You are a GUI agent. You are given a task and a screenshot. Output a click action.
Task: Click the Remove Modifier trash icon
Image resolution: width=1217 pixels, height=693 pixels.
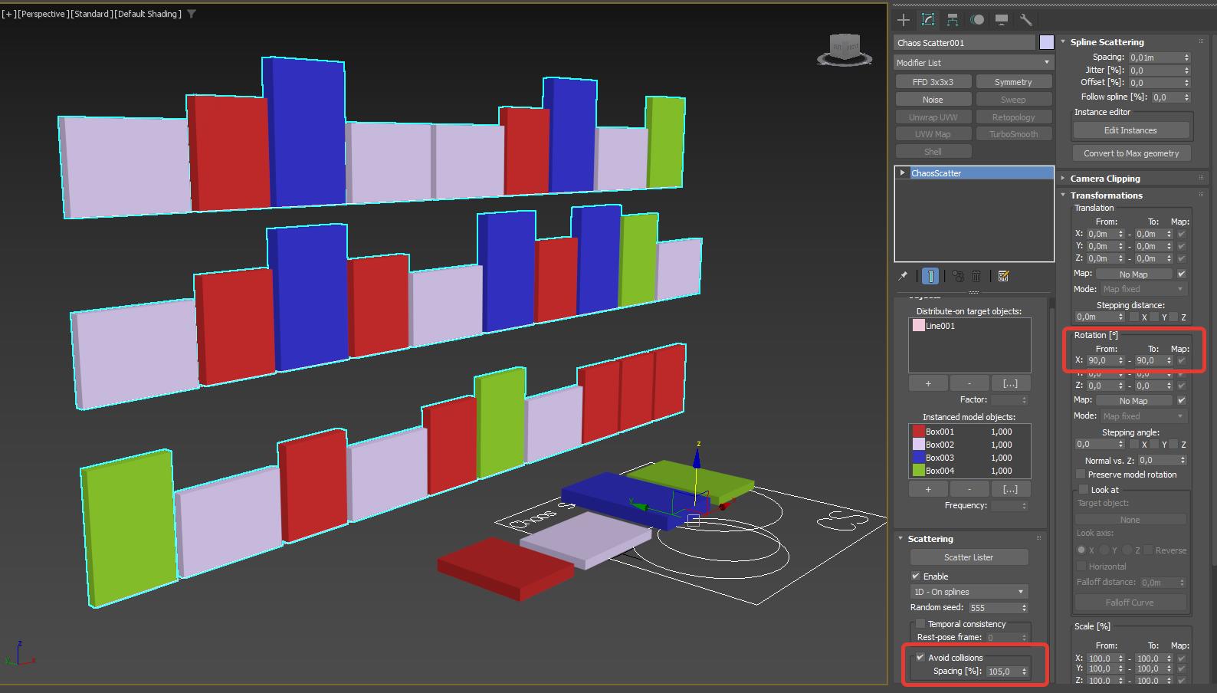pos(976,276)
